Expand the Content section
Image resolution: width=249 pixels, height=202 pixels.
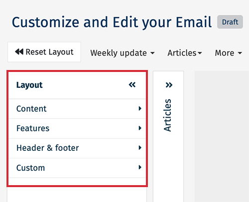pyautogui.click(x=77, y=109)
